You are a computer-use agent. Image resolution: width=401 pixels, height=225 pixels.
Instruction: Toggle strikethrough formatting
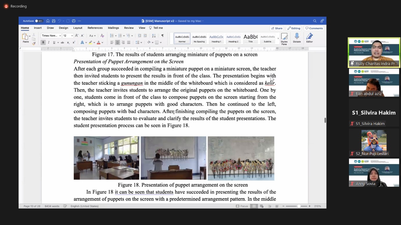tap(62, 43)
